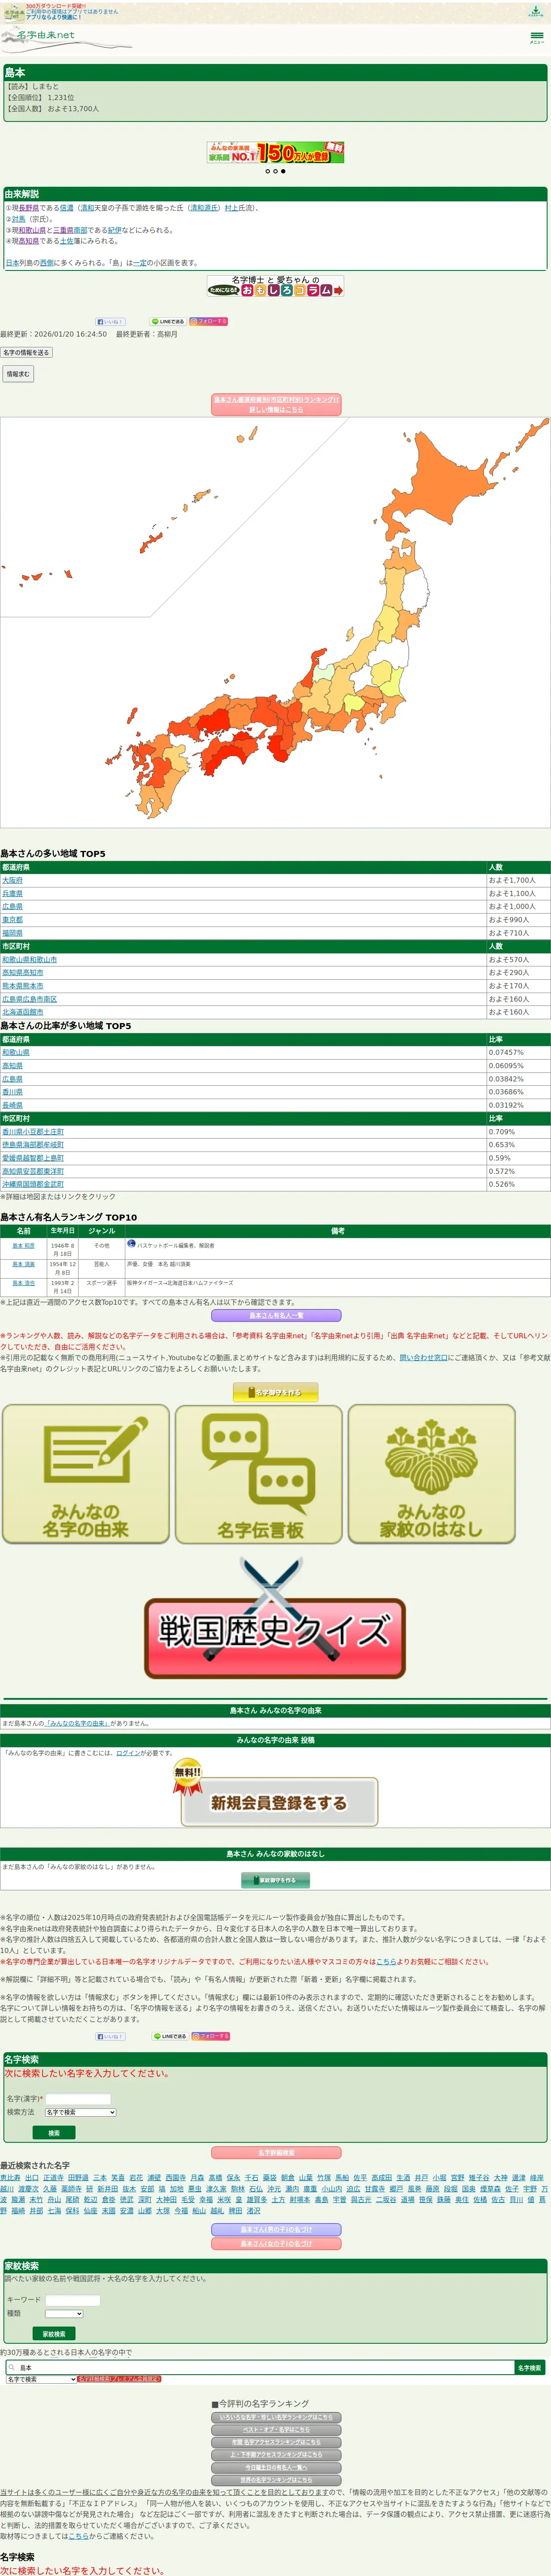This screenshot has height=2576, width=551.
Task: Click the green 家紋御守を作る button
Action: pos(275,1880)
